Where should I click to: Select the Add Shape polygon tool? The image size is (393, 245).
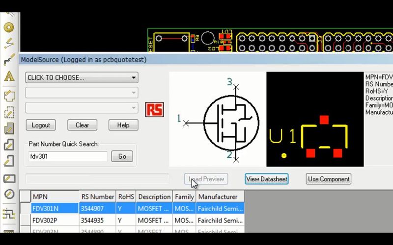pyautogui.click(x=9, y=145)
